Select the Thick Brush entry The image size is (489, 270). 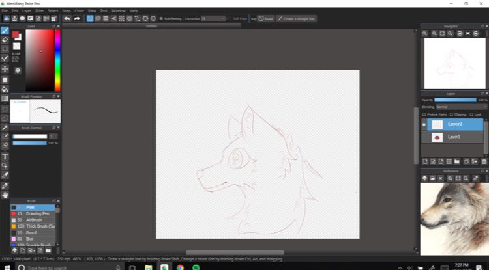(x=33, y=226)
